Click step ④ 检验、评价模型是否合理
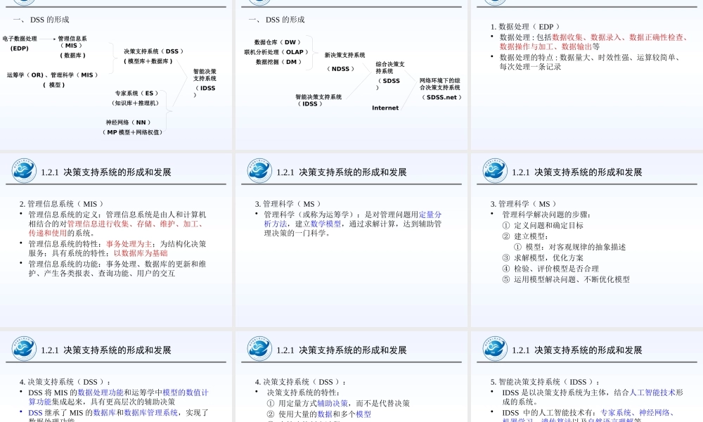Screen dimensions: 703x422 pyautogui.click(x=550, y=269)
